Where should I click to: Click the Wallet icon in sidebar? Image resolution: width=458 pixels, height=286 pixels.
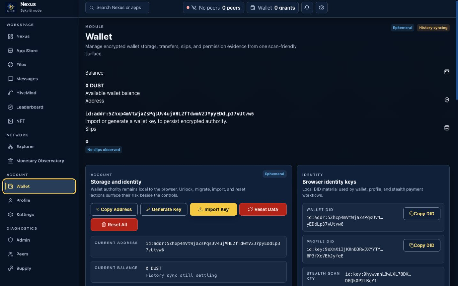10,186
